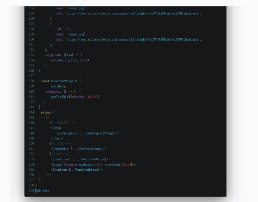
Task: Click the showCount true attribute
Action: coord(119,165)
